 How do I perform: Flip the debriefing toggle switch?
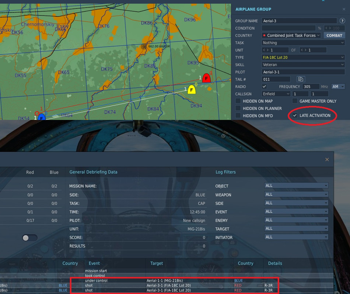coord(30,238)
